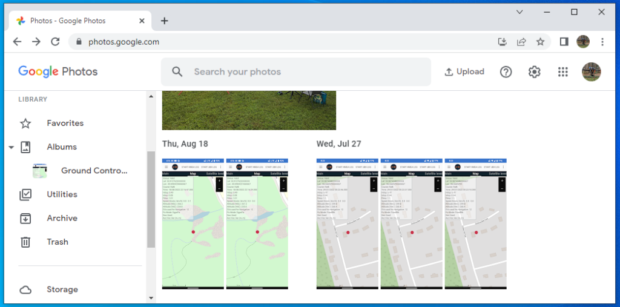The width and height of the screenshot is (620, 307).
Task: Click the Google Photos logo
Action: tap(58, 71)
